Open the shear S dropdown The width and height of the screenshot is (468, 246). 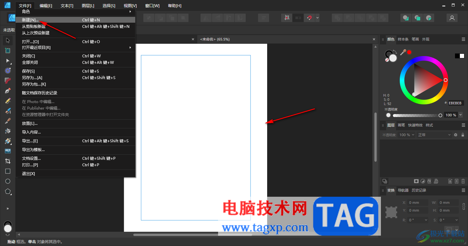[448, 220]
